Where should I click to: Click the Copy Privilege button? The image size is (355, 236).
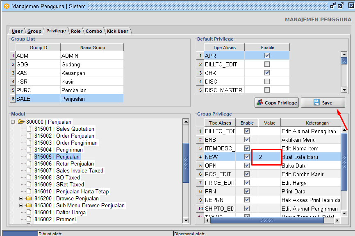(x=277, y=103)
